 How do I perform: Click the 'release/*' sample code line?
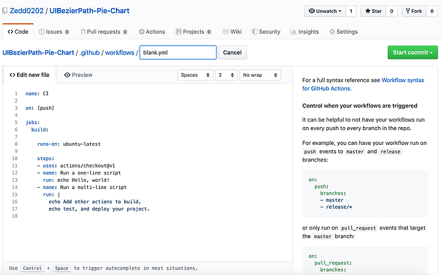coord(336,207)
